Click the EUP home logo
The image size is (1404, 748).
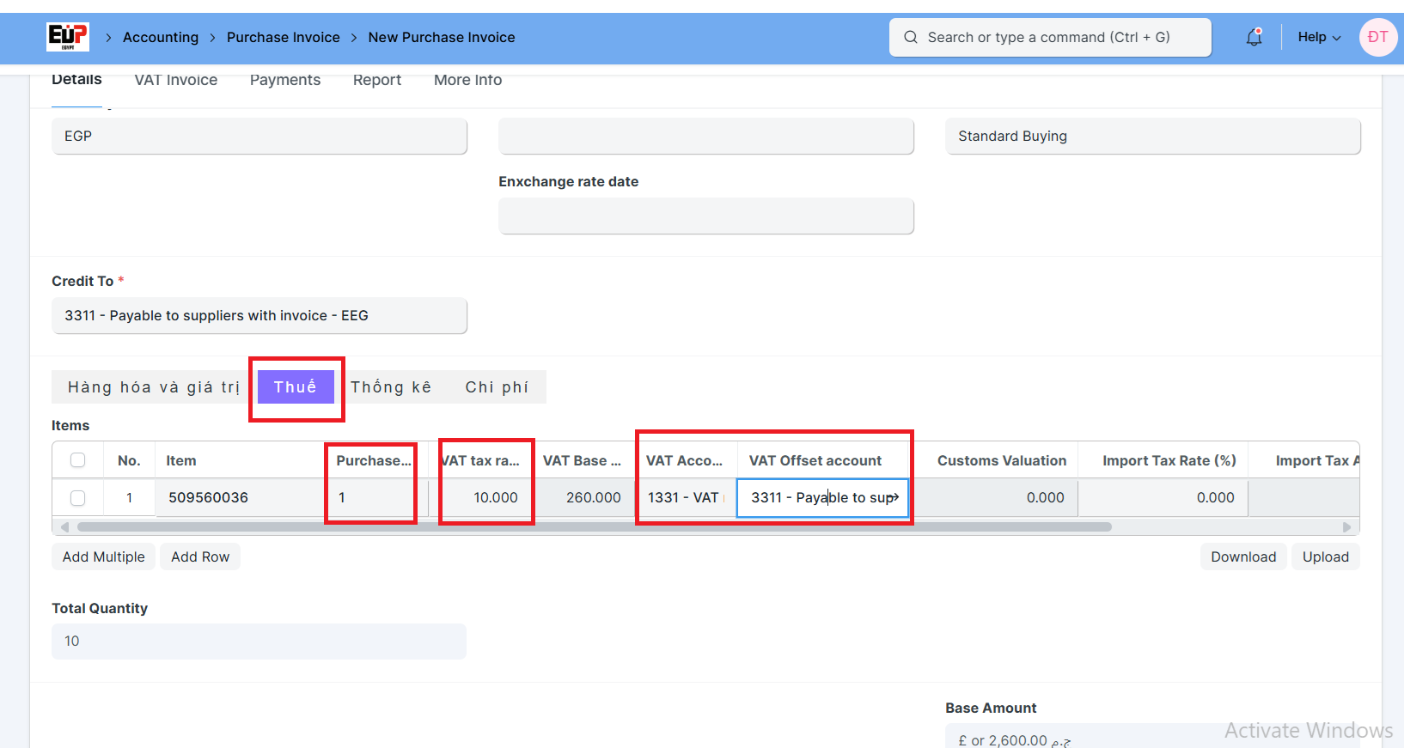click(67, 37)
